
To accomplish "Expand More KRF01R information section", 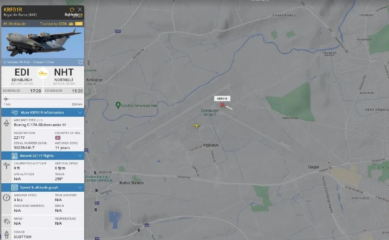I will [x=43, y=113].
